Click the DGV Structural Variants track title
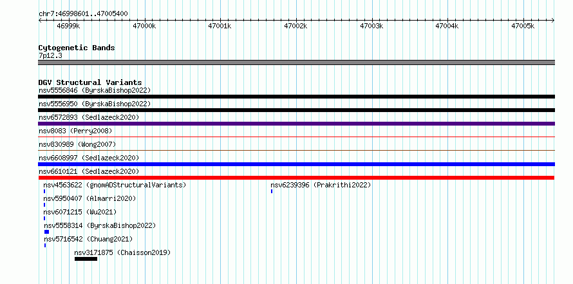This screenshot has width=573, height=284. (90, 82)
